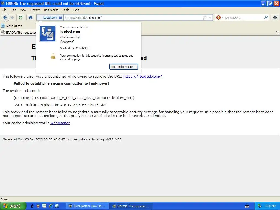Click the Mypal raccoon icon in title bar
The width and height of the screenshot is (280, 210).
coord(3,3)
